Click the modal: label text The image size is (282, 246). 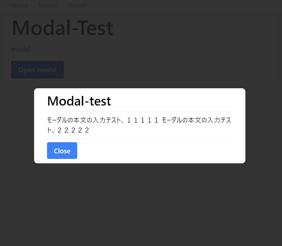[22, 49]
